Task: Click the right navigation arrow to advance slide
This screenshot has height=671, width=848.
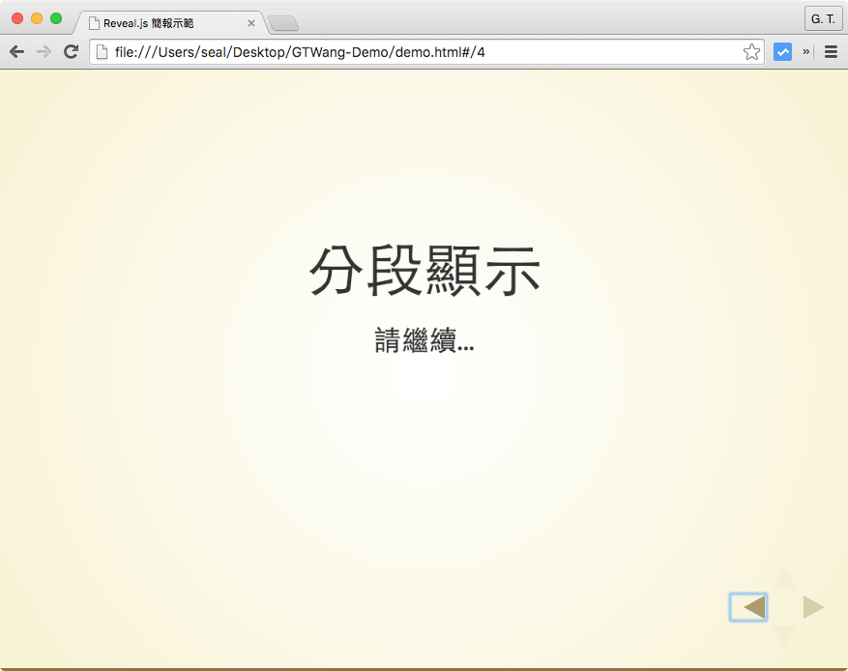Action: tap(812, 607)
